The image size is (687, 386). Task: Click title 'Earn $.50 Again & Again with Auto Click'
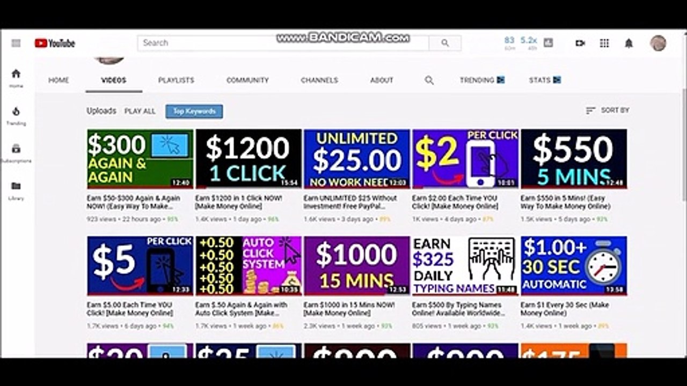pos(242,309)
